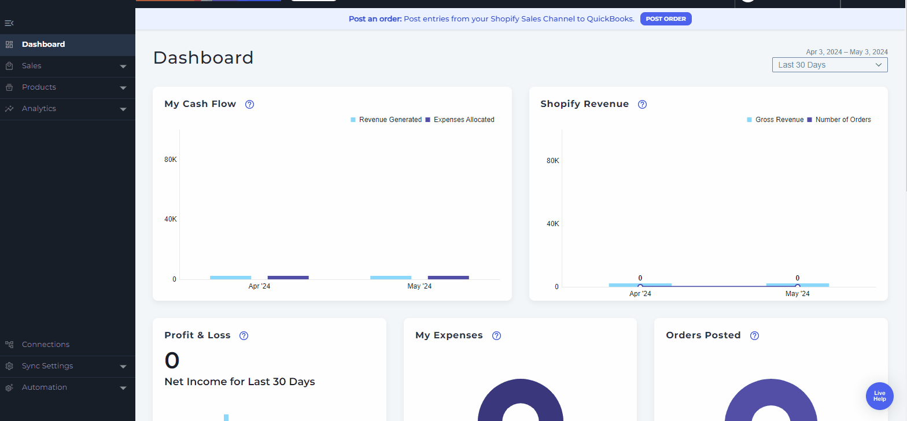The height and width of the screenshot is (421, 907).
Task: Collapse the sidebar using the hamburger icon
Action: pos(9,23)
